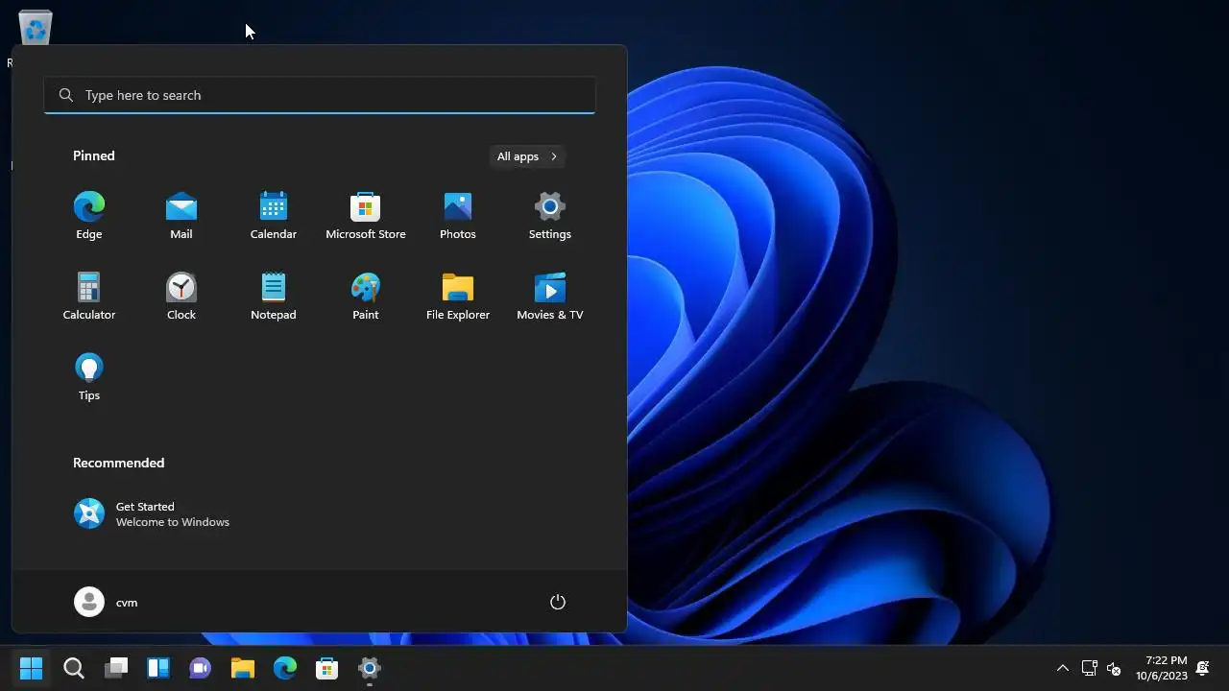Open File Explorer on the taskbar

pos(243,668)
